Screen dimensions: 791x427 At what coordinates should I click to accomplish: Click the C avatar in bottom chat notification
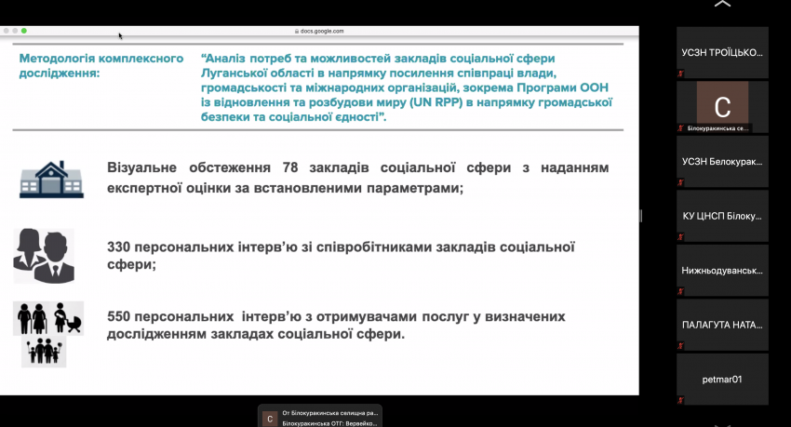[x=270, y=419]
